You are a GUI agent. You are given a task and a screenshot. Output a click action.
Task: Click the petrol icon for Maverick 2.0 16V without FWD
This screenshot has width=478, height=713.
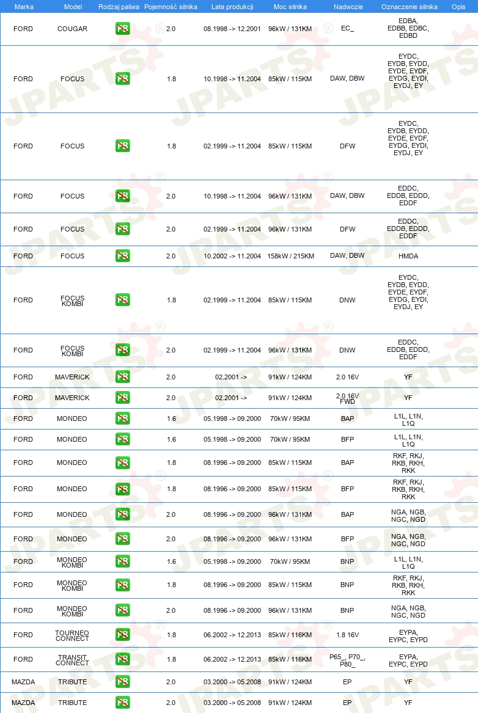click(x=123, y=376)
